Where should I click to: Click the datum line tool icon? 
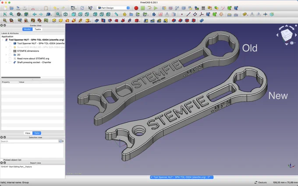point(188,14)
